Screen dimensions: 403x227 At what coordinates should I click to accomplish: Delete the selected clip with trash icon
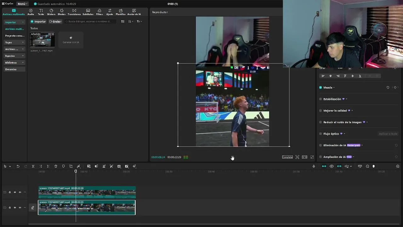click(56, 166)
